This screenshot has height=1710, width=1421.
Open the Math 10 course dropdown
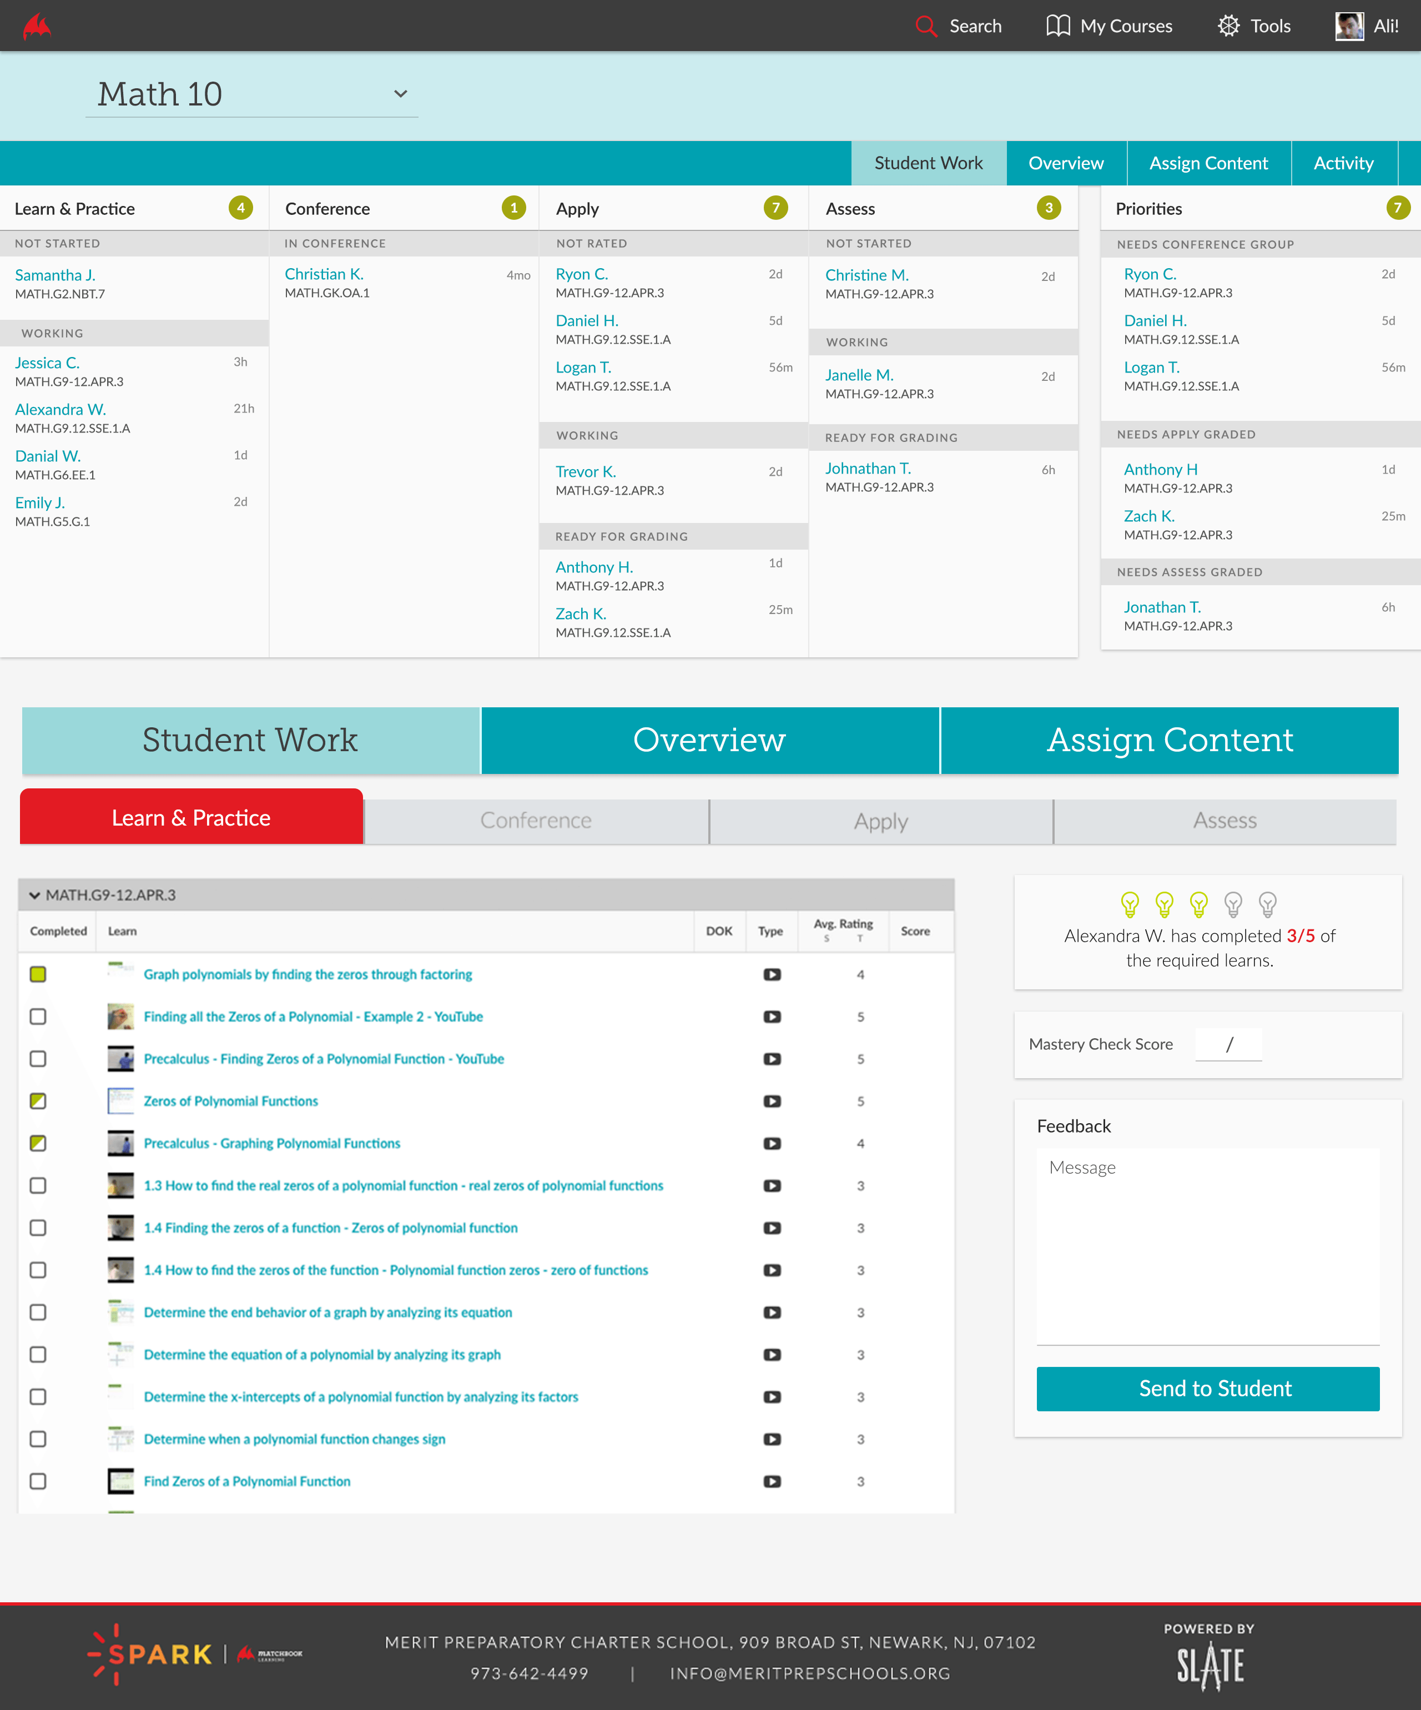pyautogui.click(x=251, y=94)
